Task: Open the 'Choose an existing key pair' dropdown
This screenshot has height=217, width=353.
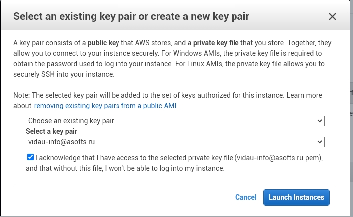Action: pyautogui.click(x=174, y=121)
